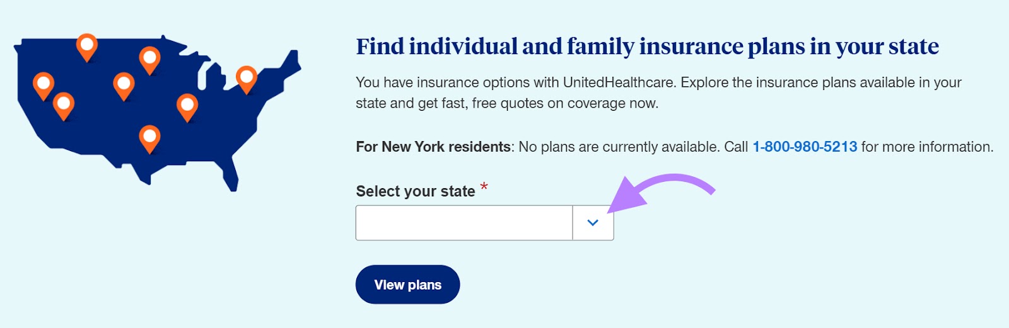Click the Maine tip of the US map
Image resolution: width=1009 pixels, height=328 pixels.
point(292,60)
